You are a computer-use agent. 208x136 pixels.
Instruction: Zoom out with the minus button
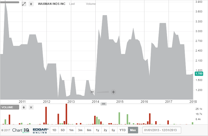click(x=92, y=92)
